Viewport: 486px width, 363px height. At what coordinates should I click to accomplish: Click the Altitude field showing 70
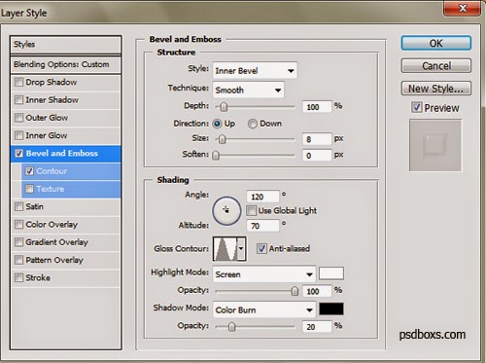(262, 226)
